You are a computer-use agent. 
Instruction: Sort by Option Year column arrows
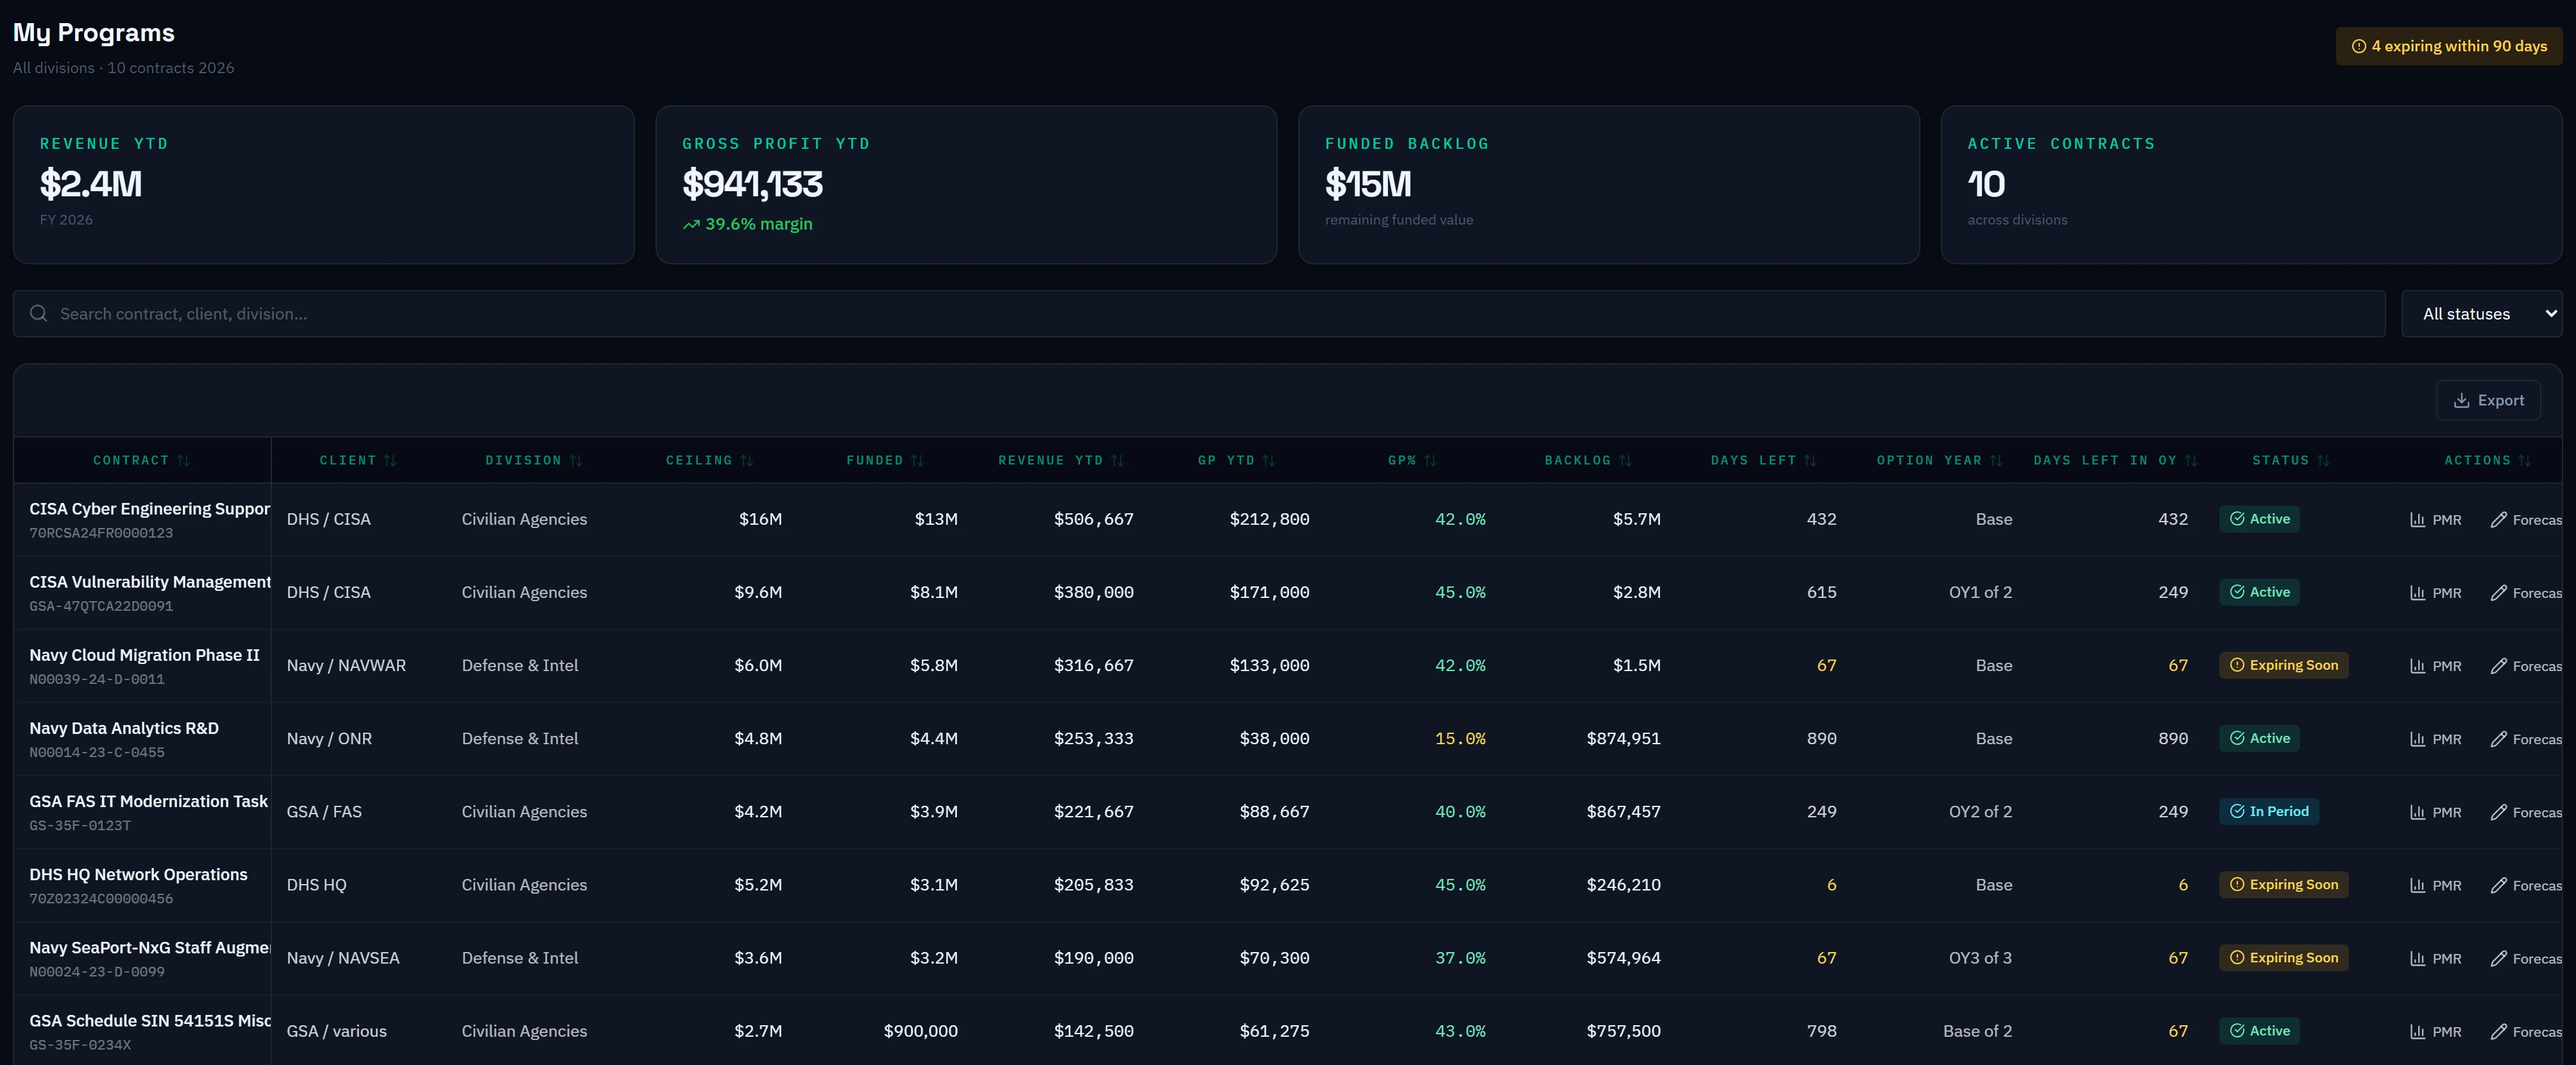point(1996,460)
